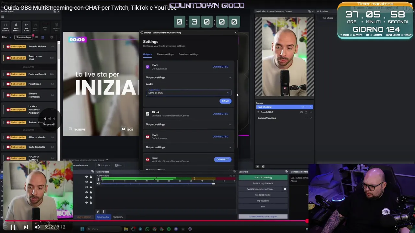
Task: Mute the video player volume
Action: (37, 227)
